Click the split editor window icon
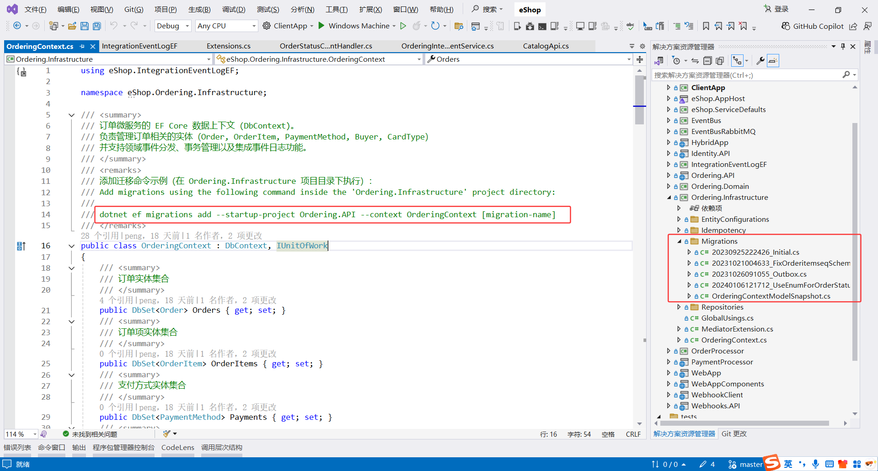The height and width of the screenshot is (471, 878). click(x=640, y=59)
